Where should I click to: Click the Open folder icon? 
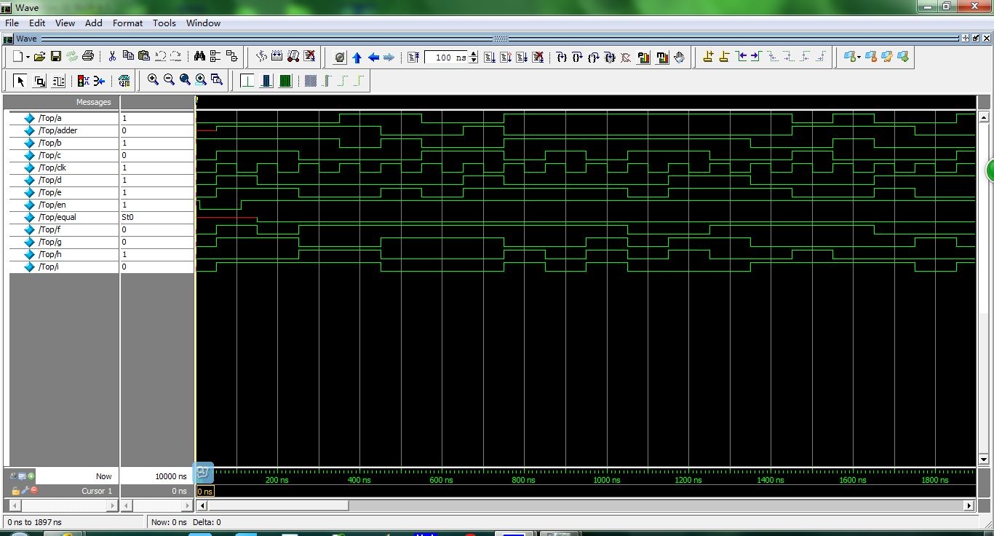[x=39, y=57]
